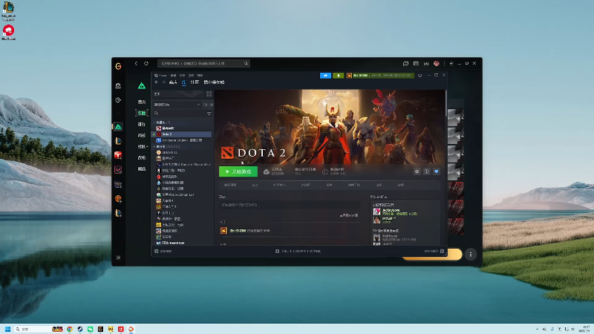The image size is (594, 334).
Task: Open the hamburger menu icon in launcher title bar
Action: coord(451,63)
